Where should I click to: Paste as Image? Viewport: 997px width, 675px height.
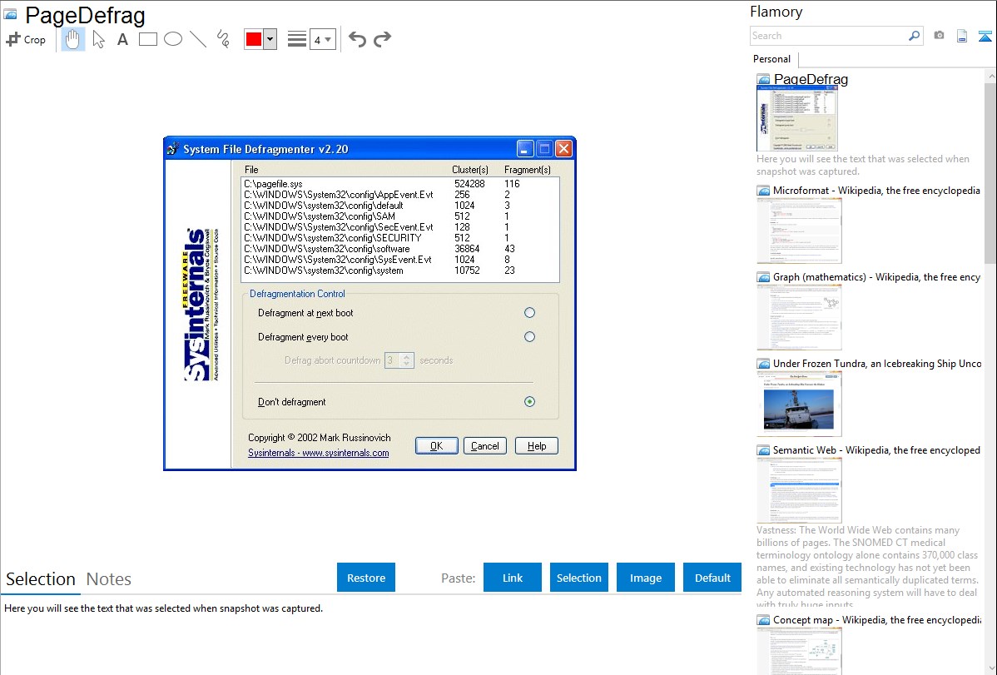tap(646, 577)
